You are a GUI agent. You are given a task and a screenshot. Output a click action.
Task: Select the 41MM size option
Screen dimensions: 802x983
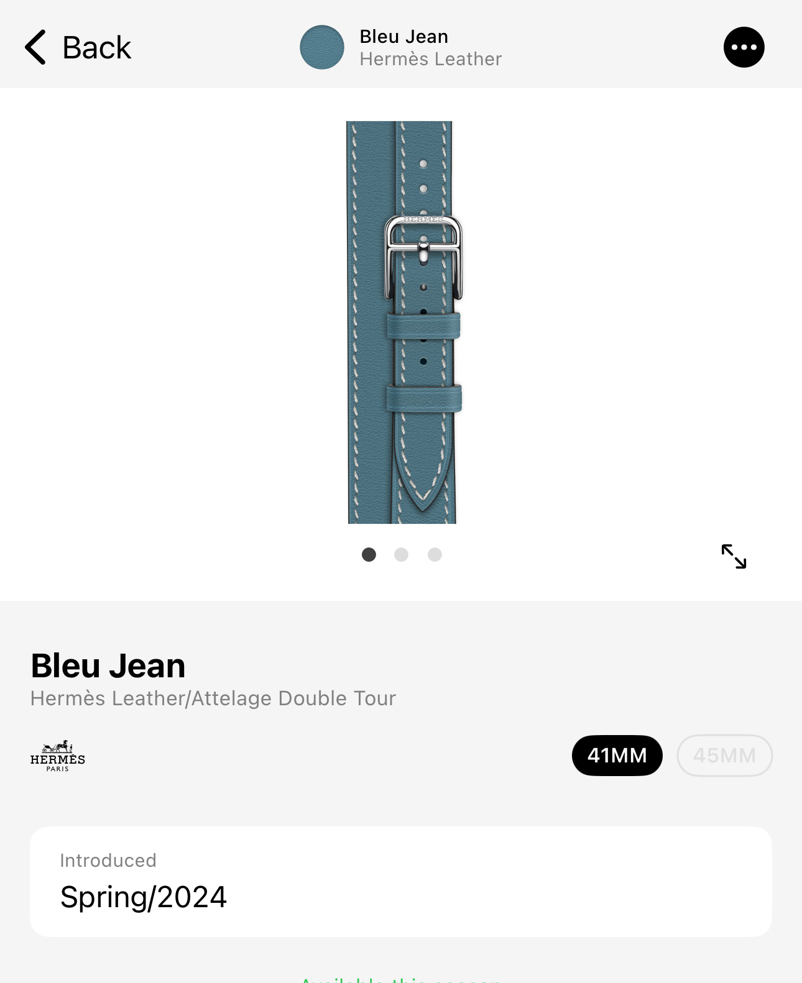[617, 755]
